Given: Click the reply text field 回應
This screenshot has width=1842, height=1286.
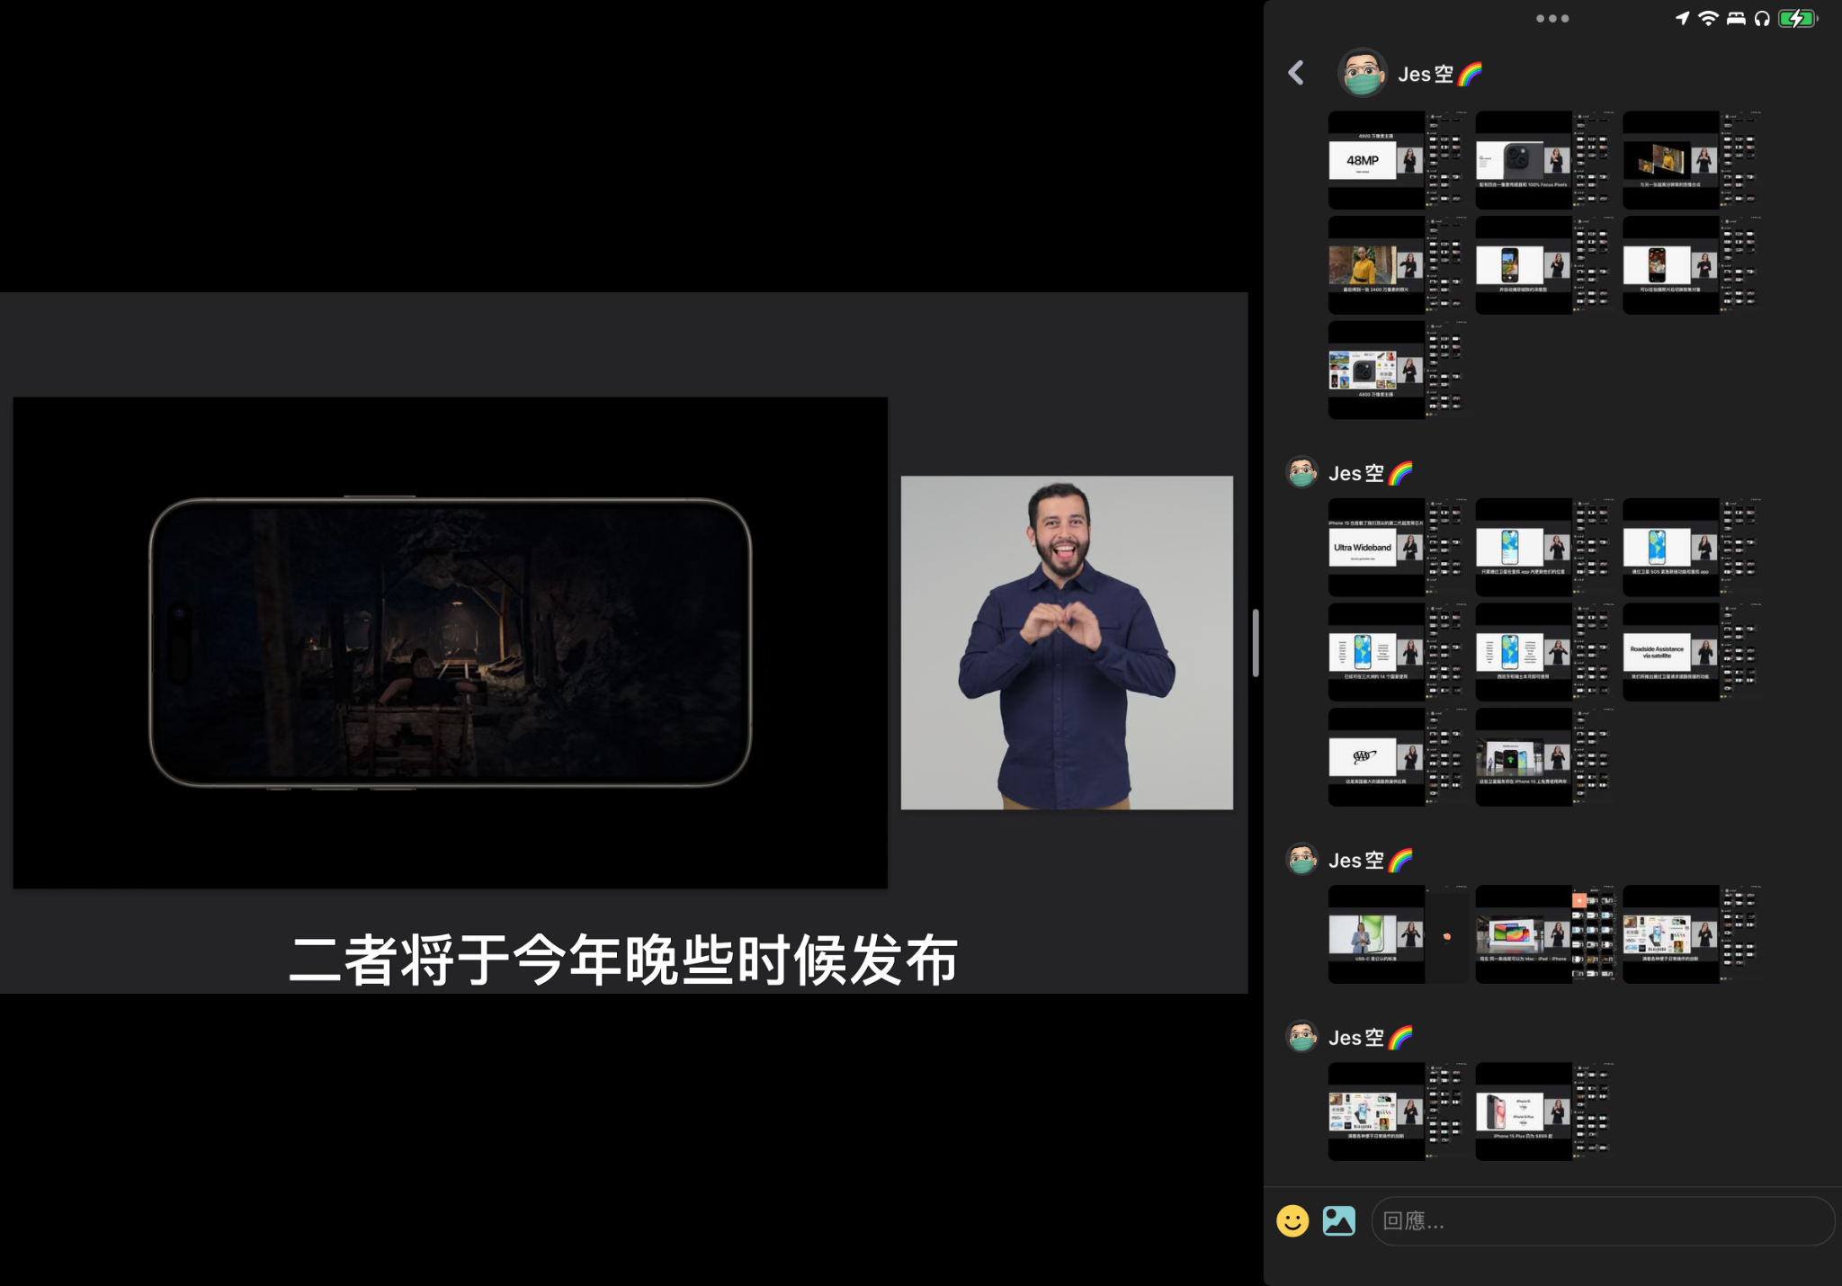Looking at the screenshot, I should [1602, 1220].
